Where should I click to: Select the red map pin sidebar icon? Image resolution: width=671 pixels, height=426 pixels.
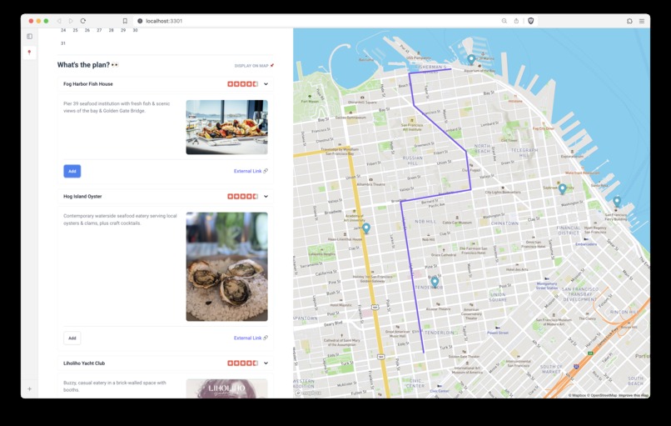29,53
